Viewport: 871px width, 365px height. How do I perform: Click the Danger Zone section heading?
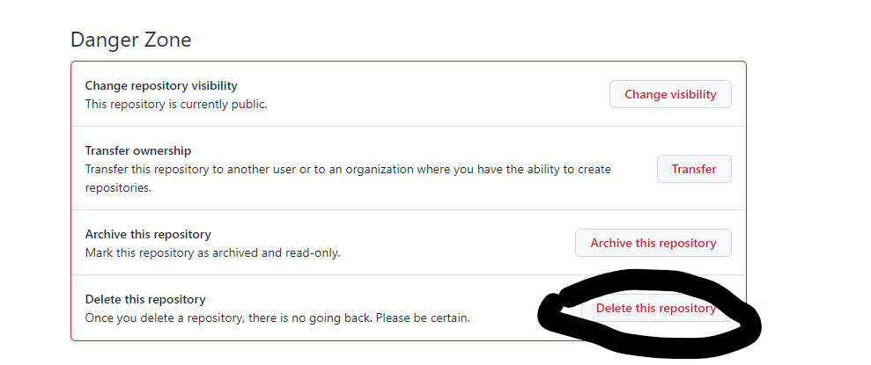pos(130,40)
